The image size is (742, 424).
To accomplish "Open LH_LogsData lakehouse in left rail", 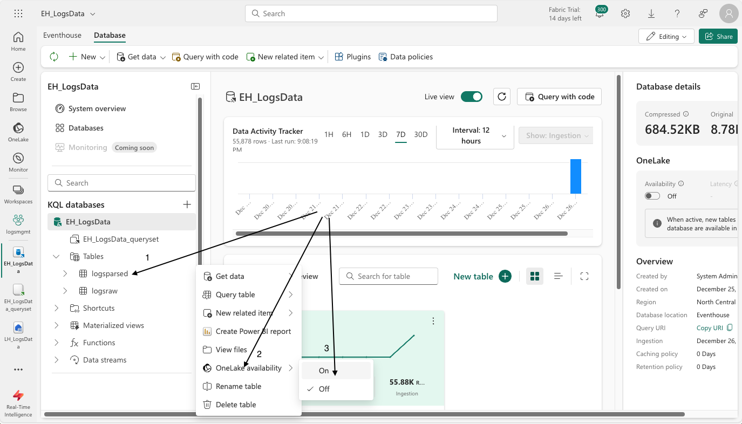I will 18,336.
